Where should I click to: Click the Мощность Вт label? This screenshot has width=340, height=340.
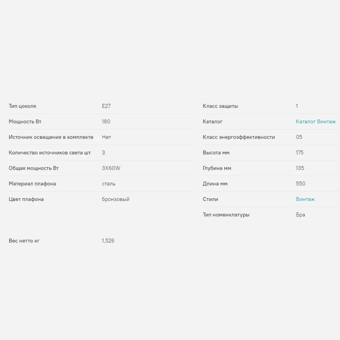click(25, 122)
